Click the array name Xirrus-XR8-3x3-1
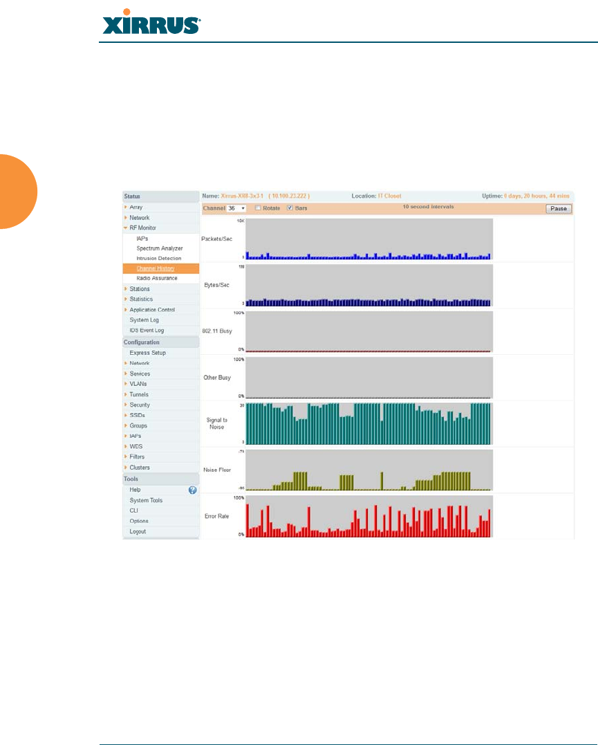Viewport: 598px width, 745px height. click(242, 196)
